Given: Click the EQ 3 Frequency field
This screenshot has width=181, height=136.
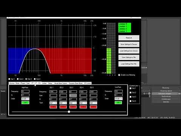Looking at the screenshot, I should (x=73, y=92).
